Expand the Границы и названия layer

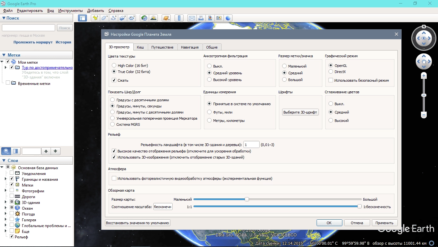[x=5, y=179]
